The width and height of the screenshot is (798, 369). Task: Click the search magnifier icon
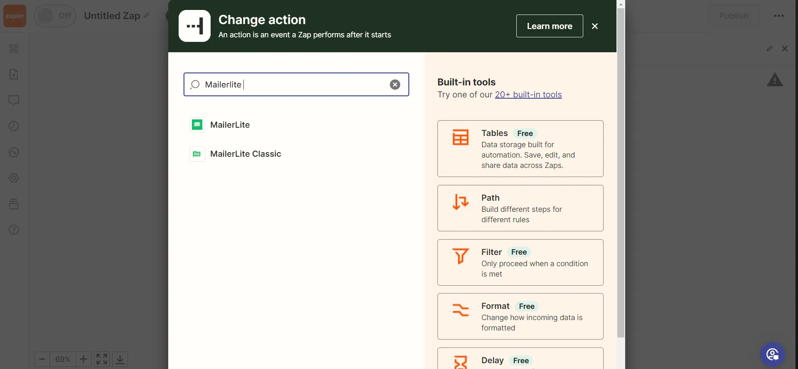[x=195, y=85]
